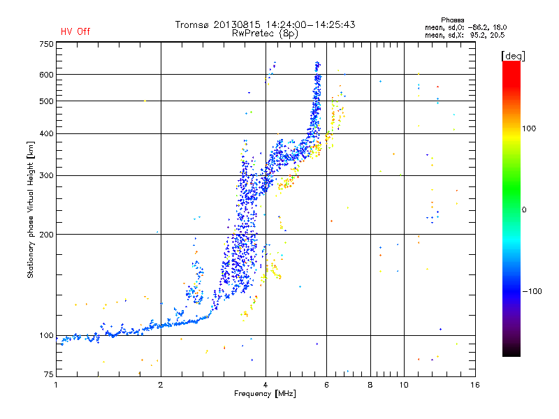Click the x-axis '6' tick label

[326, 385]
